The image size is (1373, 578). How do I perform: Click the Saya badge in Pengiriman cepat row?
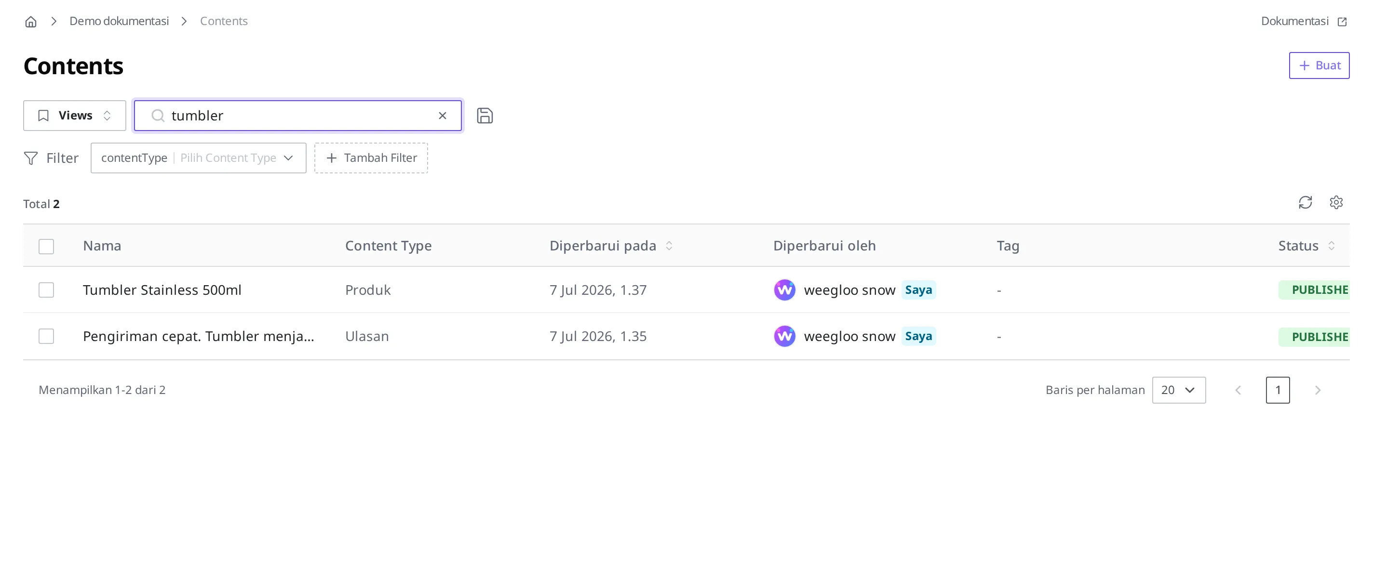(x=918, y=336)
